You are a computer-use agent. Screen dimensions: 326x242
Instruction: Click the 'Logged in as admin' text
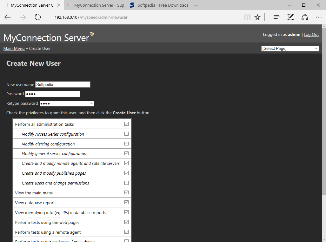[x=282, y=35]
